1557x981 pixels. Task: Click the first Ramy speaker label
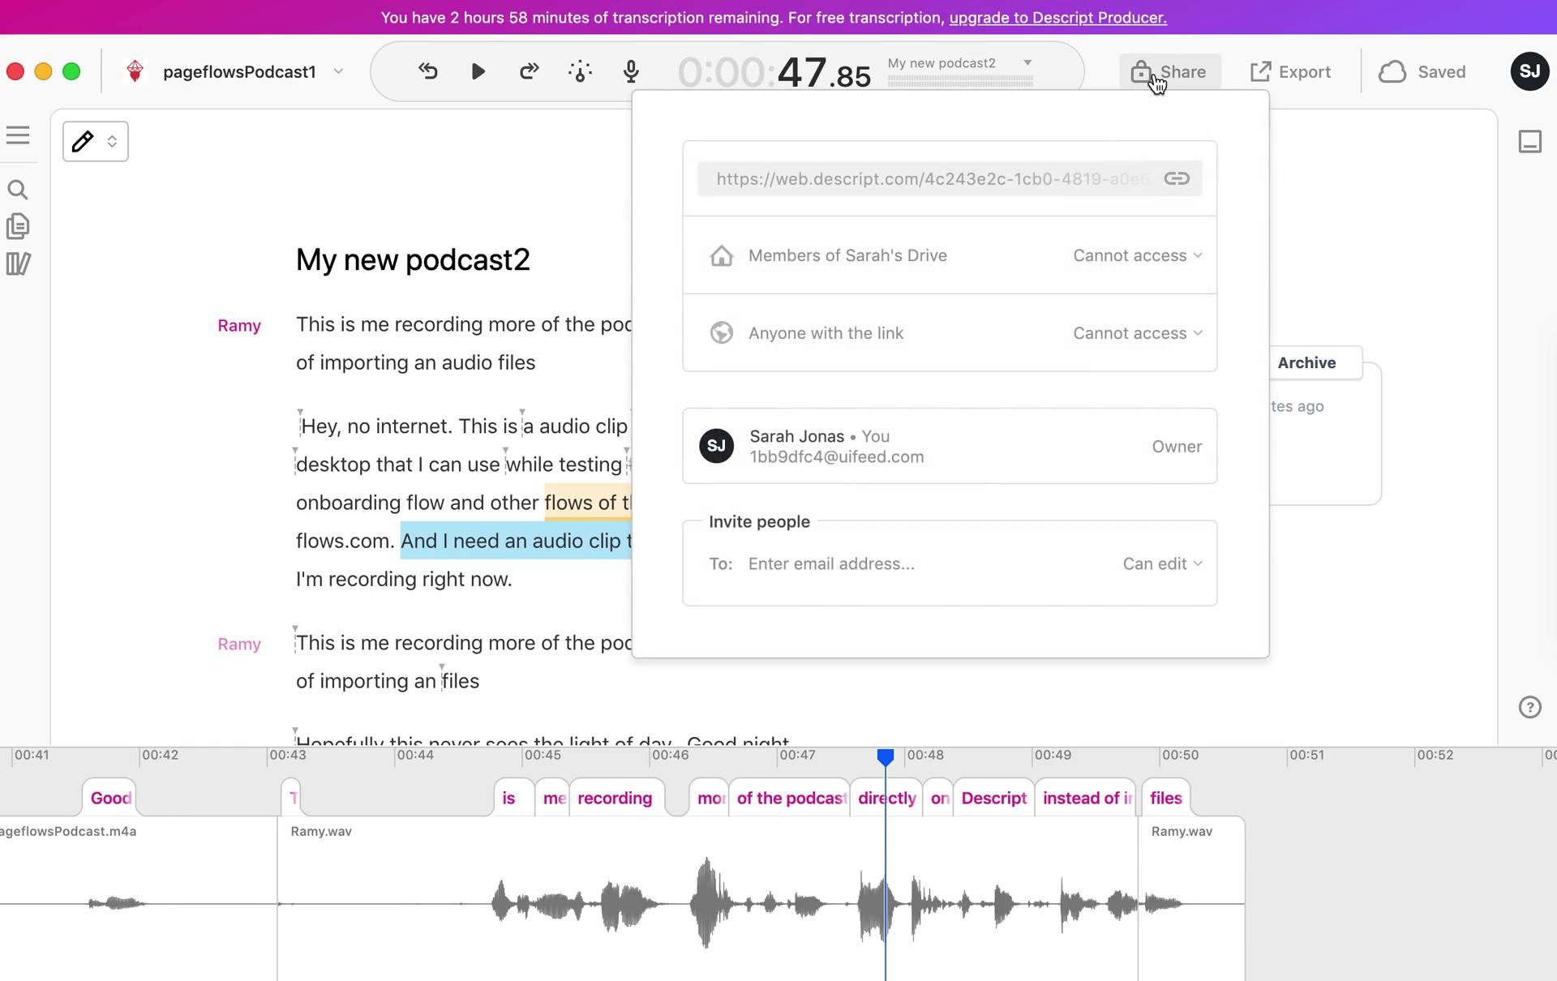(239, 326)
